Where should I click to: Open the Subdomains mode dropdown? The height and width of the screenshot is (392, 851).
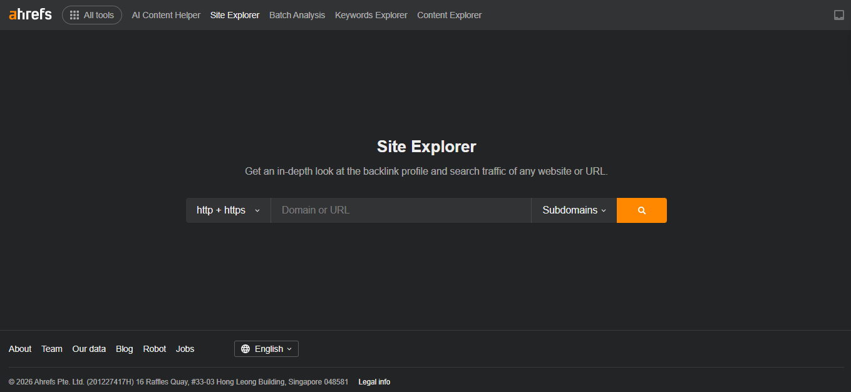574,210
